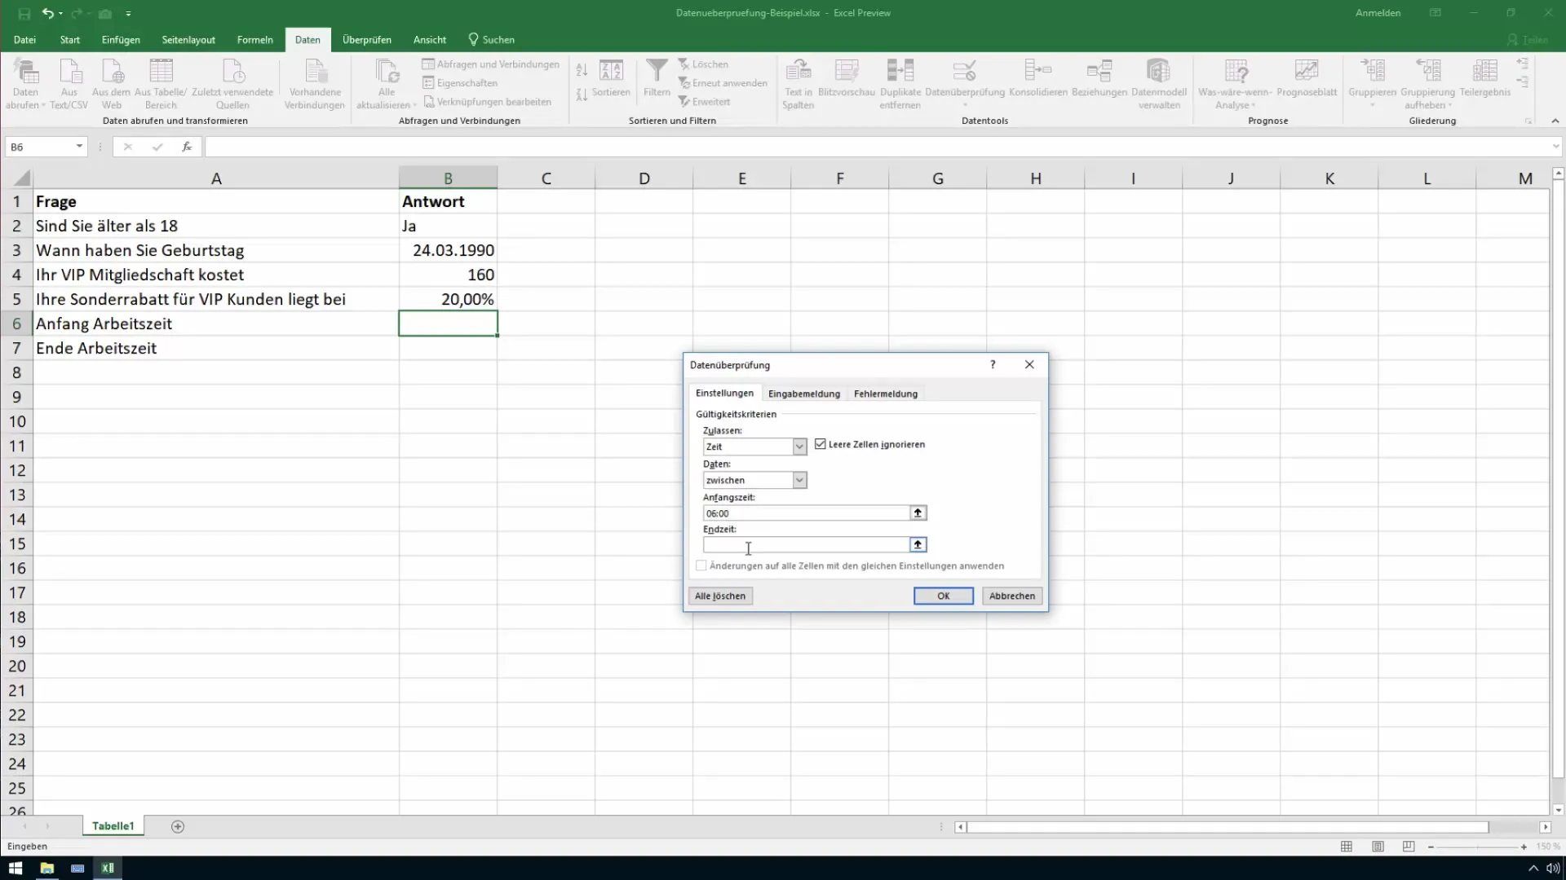Click Verknüpfungen bearbeiten in ribbon
Screen dimensions: 1566x880
click(x=487, y=102)
